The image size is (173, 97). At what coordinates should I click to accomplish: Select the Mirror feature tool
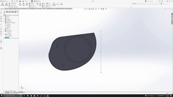click(x=48, y=7)
